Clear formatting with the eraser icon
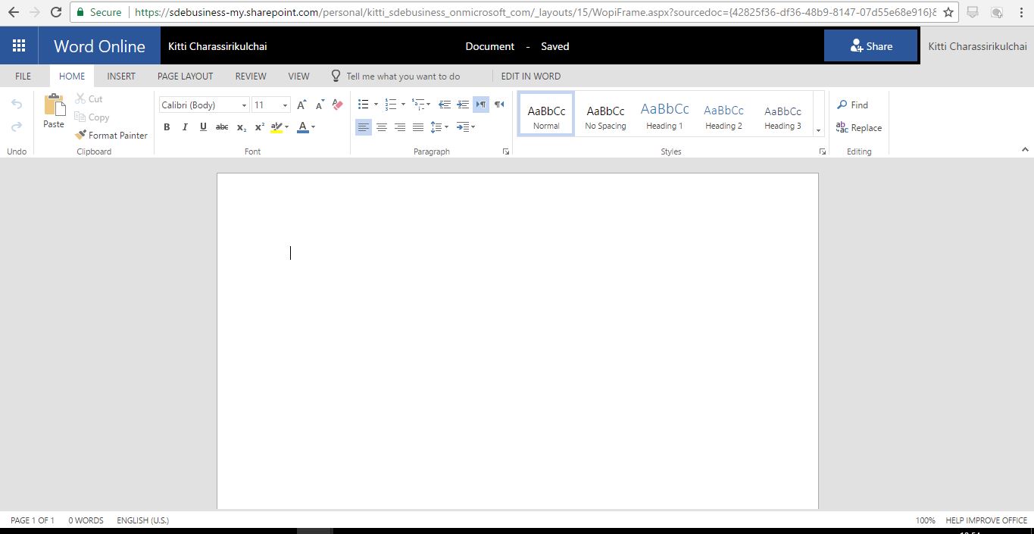The width and height of the screenshot is (1034, 534). click(x=338, y=105)
